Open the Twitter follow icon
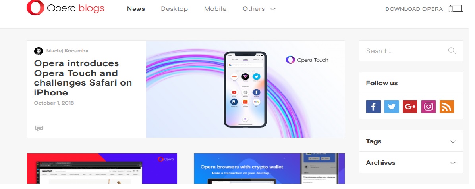Screen dimensions: 475x189 pos(392,107)
